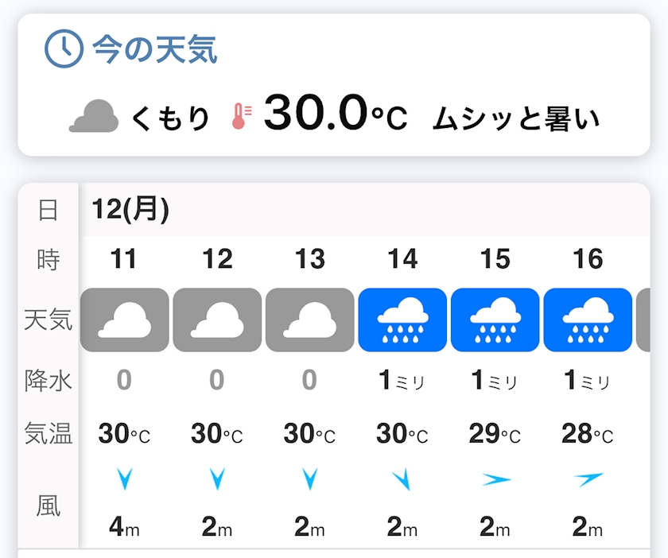Tap the gray cloud icon next to くもり
Screen dimensions: 668x558
(x=94, y=116)
